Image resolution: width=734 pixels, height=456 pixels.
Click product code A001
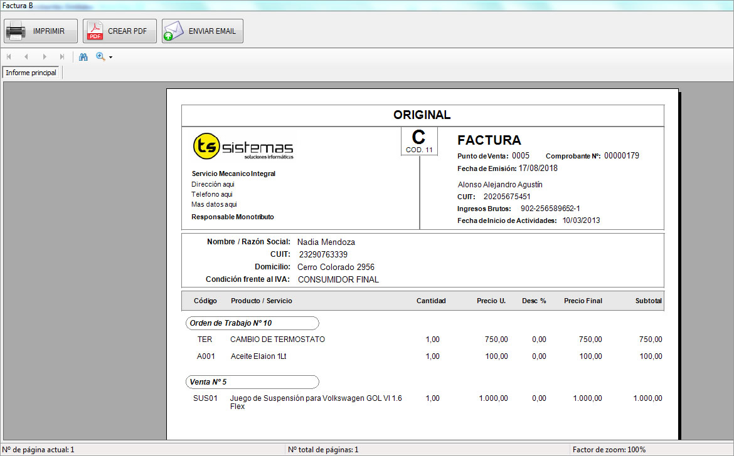[x=206, y=356]
